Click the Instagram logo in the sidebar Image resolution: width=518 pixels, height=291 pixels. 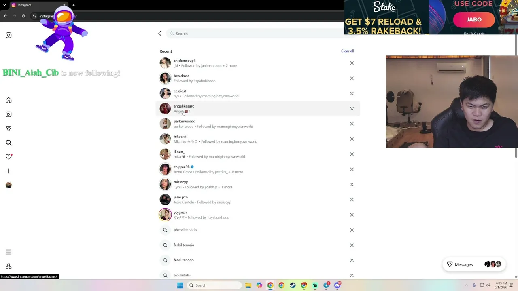point(8,35)
